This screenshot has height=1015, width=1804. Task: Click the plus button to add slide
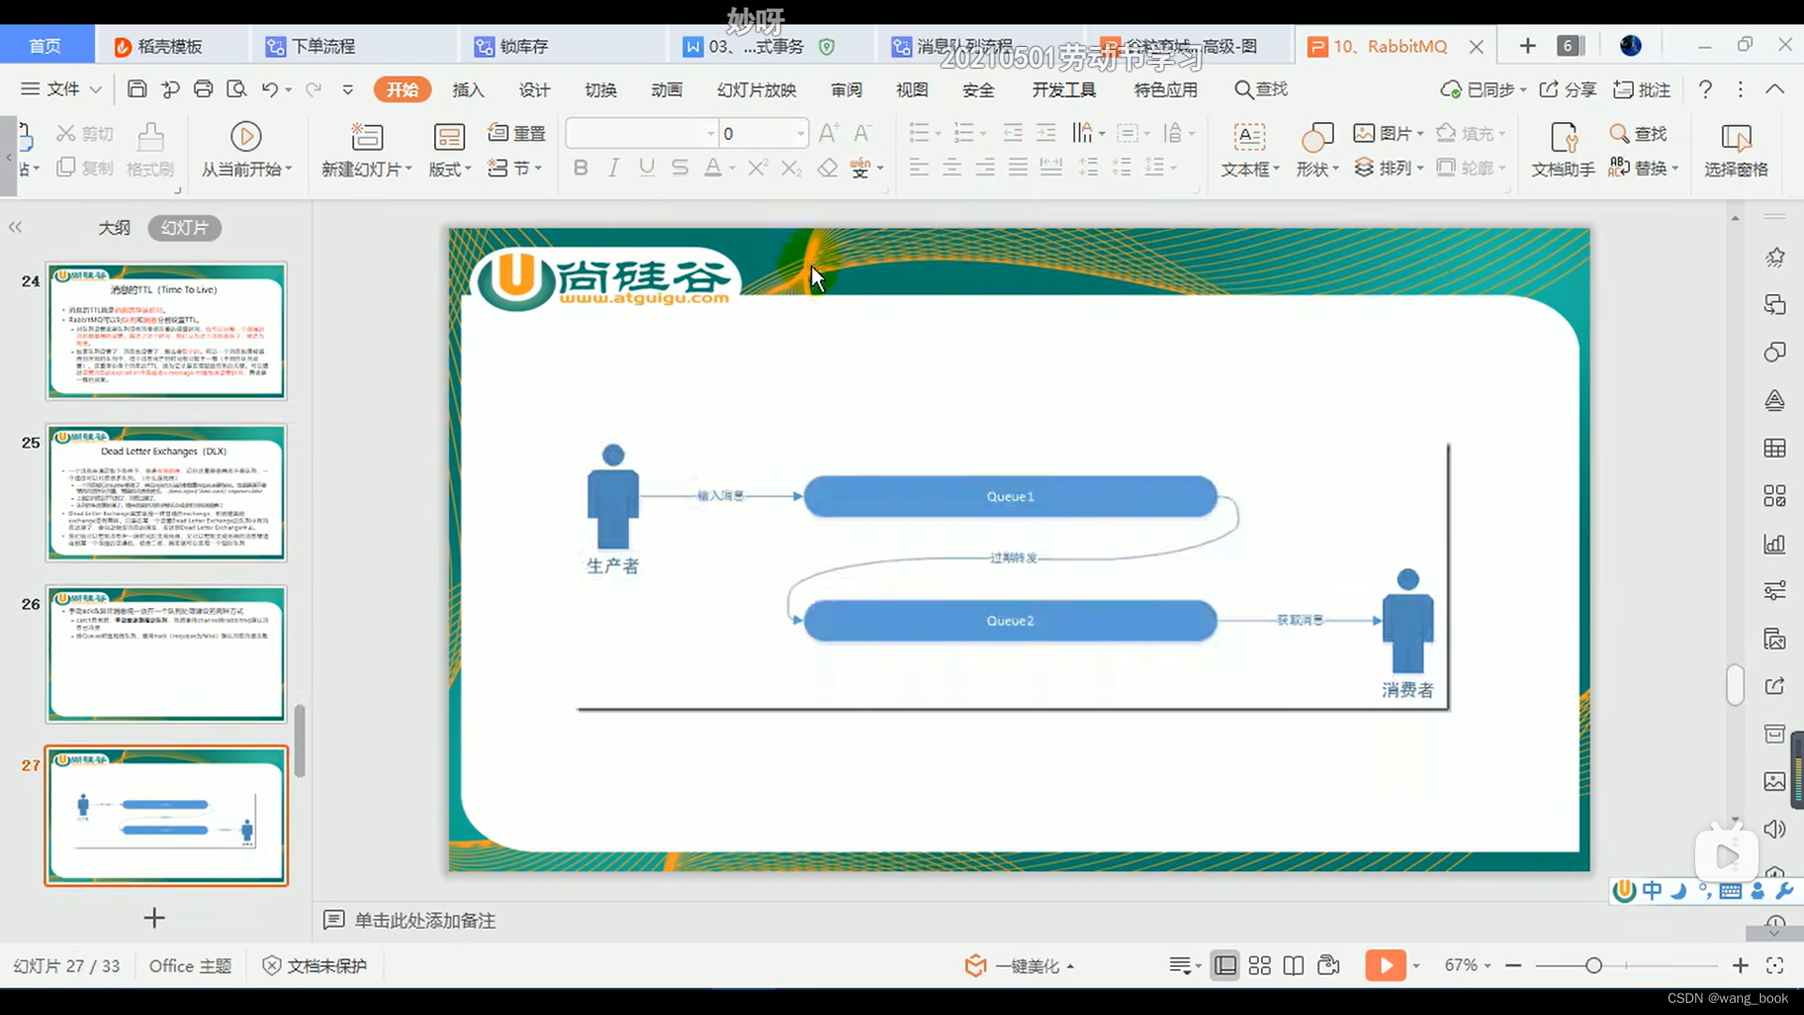[154, 917]
